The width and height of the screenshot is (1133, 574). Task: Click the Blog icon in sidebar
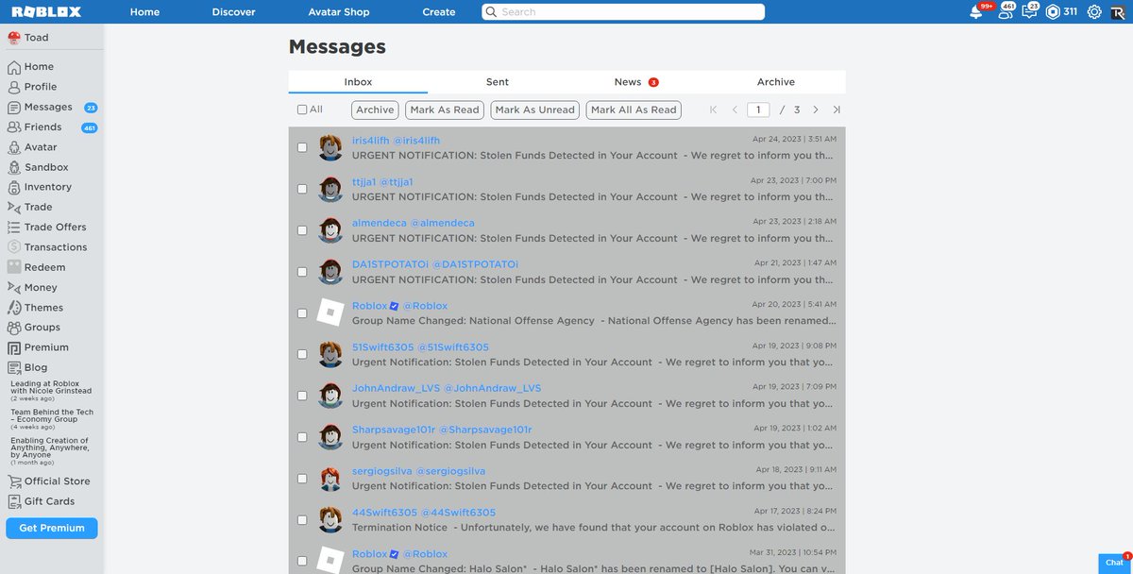pos(14,367)
